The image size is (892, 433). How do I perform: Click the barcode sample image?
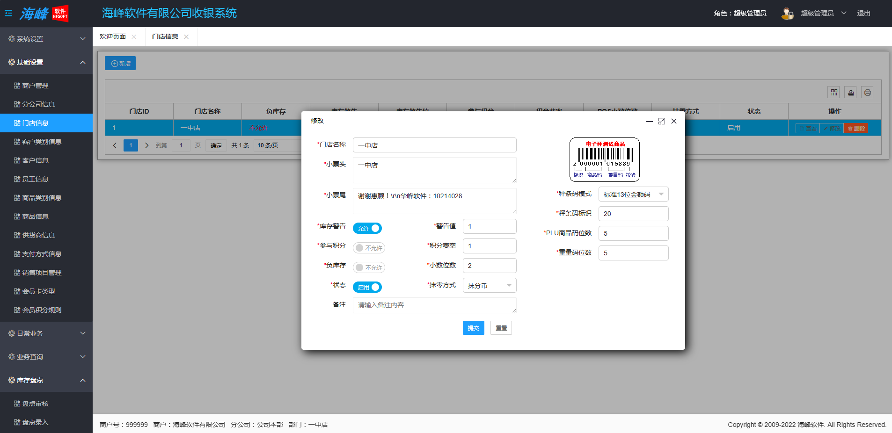point(604,159)
